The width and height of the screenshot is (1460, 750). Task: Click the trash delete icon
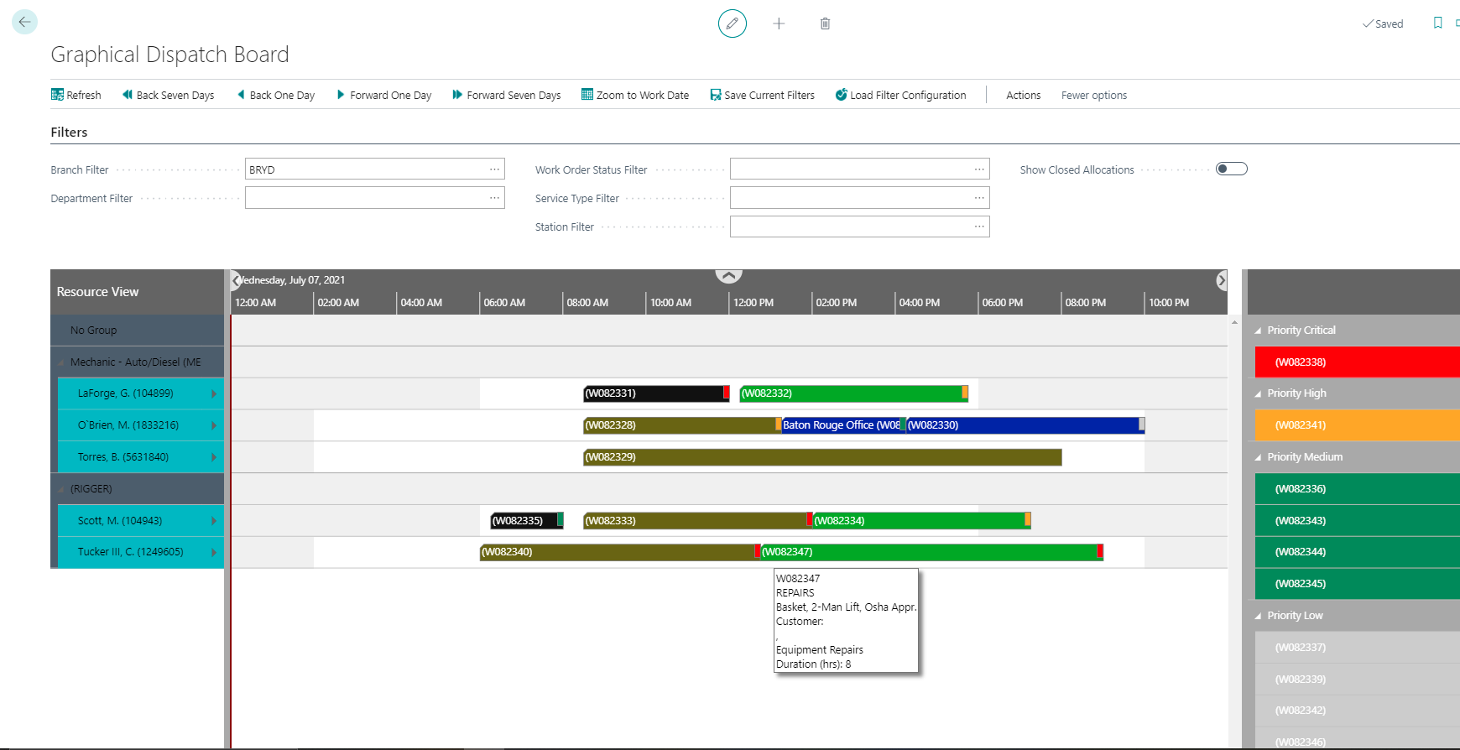tap(825, 23)
